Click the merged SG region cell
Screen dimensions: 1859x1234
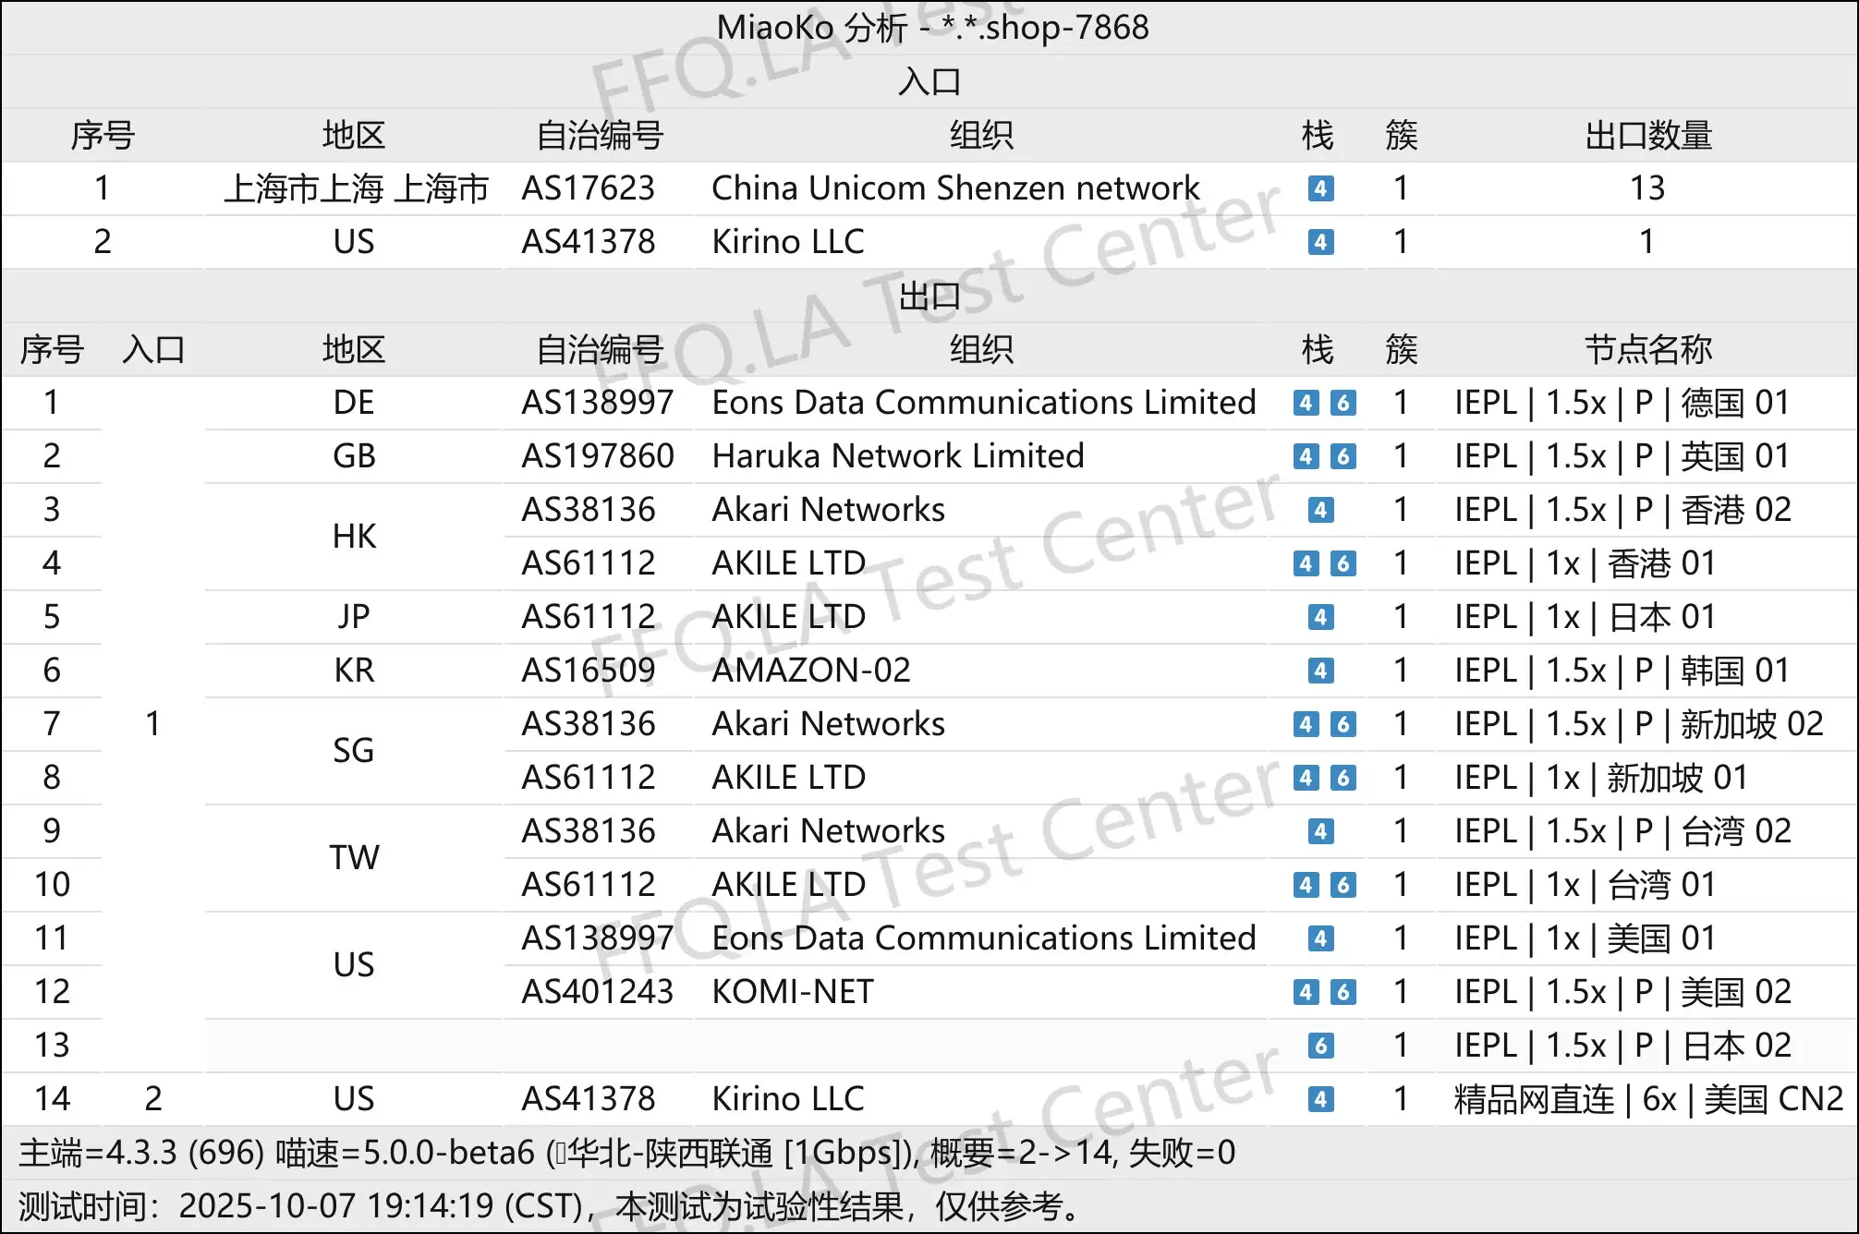pyautogui.click(x=354, y=751)
